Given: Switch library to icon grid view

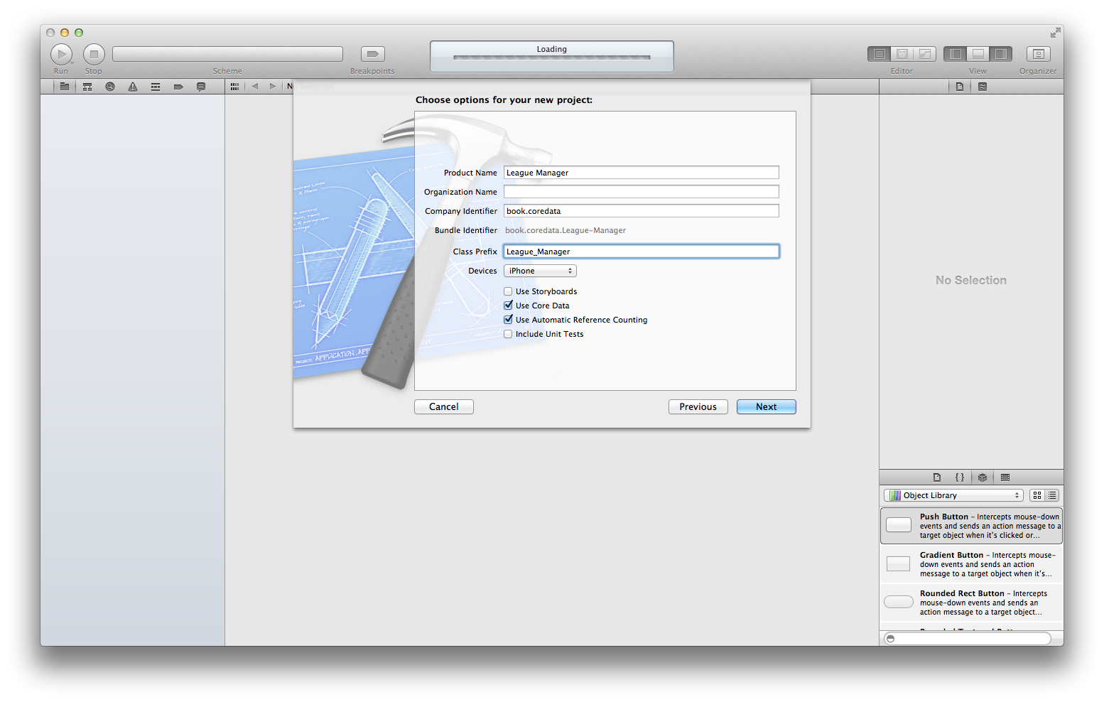Looking at the screenshot, I should pos(1037,495).
